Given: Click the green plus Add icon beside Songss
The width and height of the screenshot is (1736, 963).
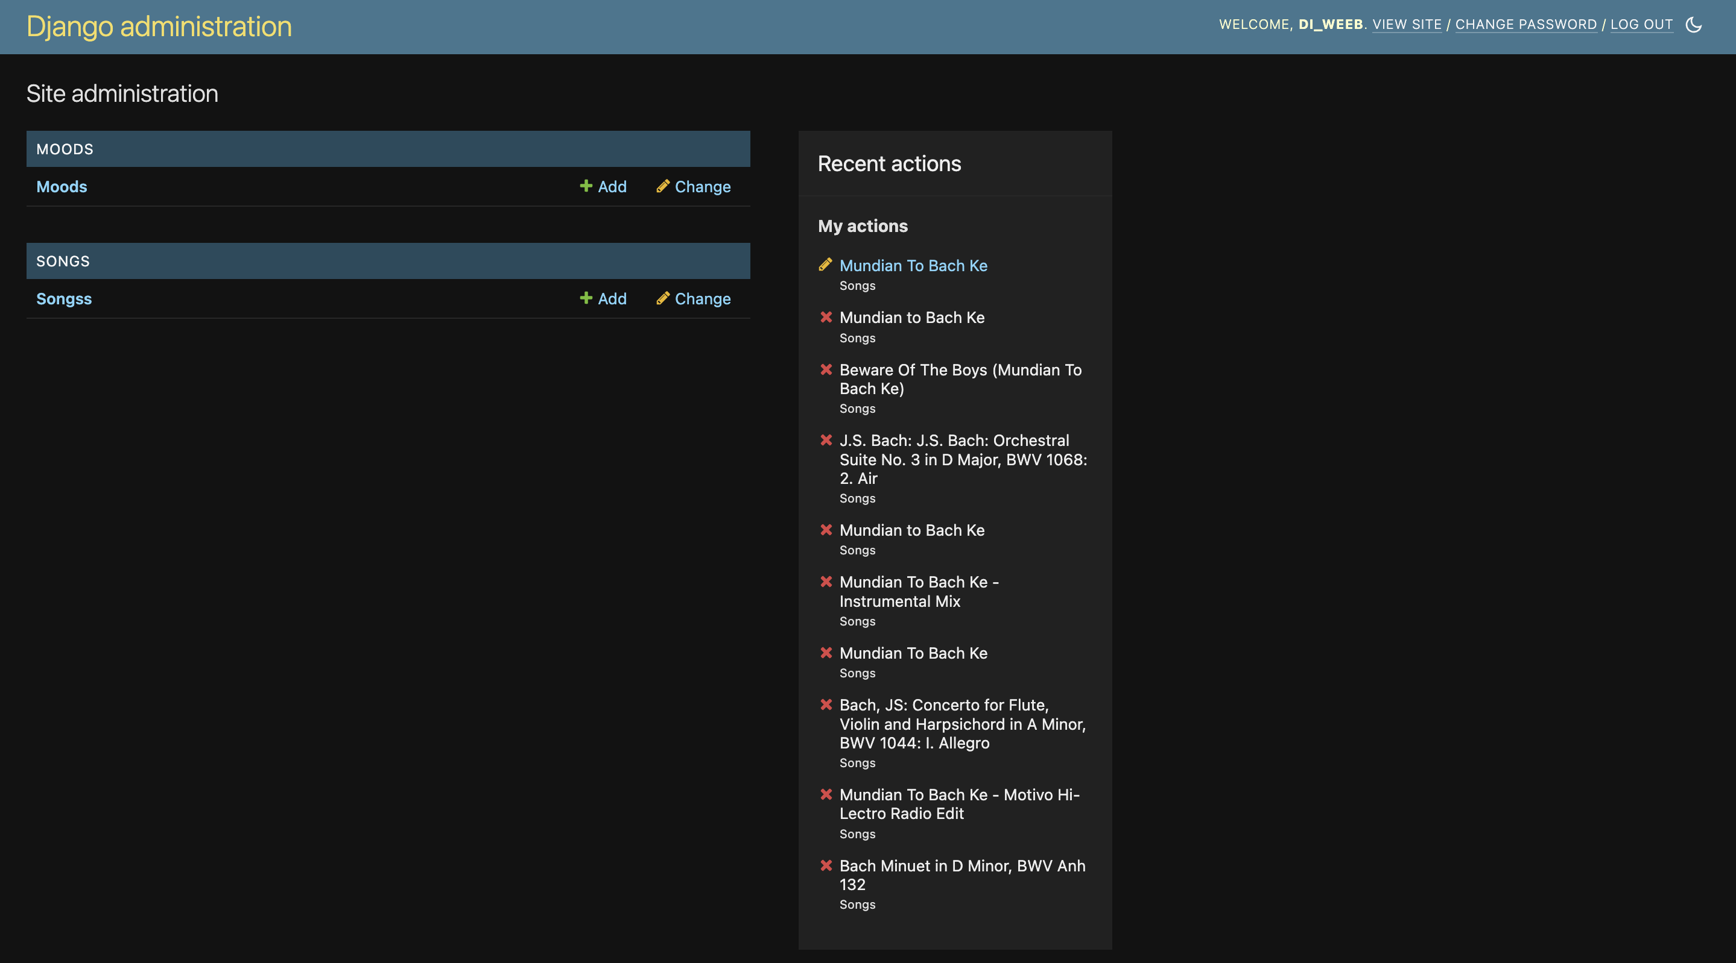Looking at the screenshot, I should pyautogui.click(x=586, y=298).
